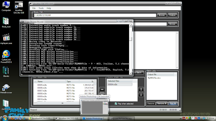The height and width of the screenshot is (121, 216).
Task: Open the Computer desktop icon
Action: (x=6, y=5)
